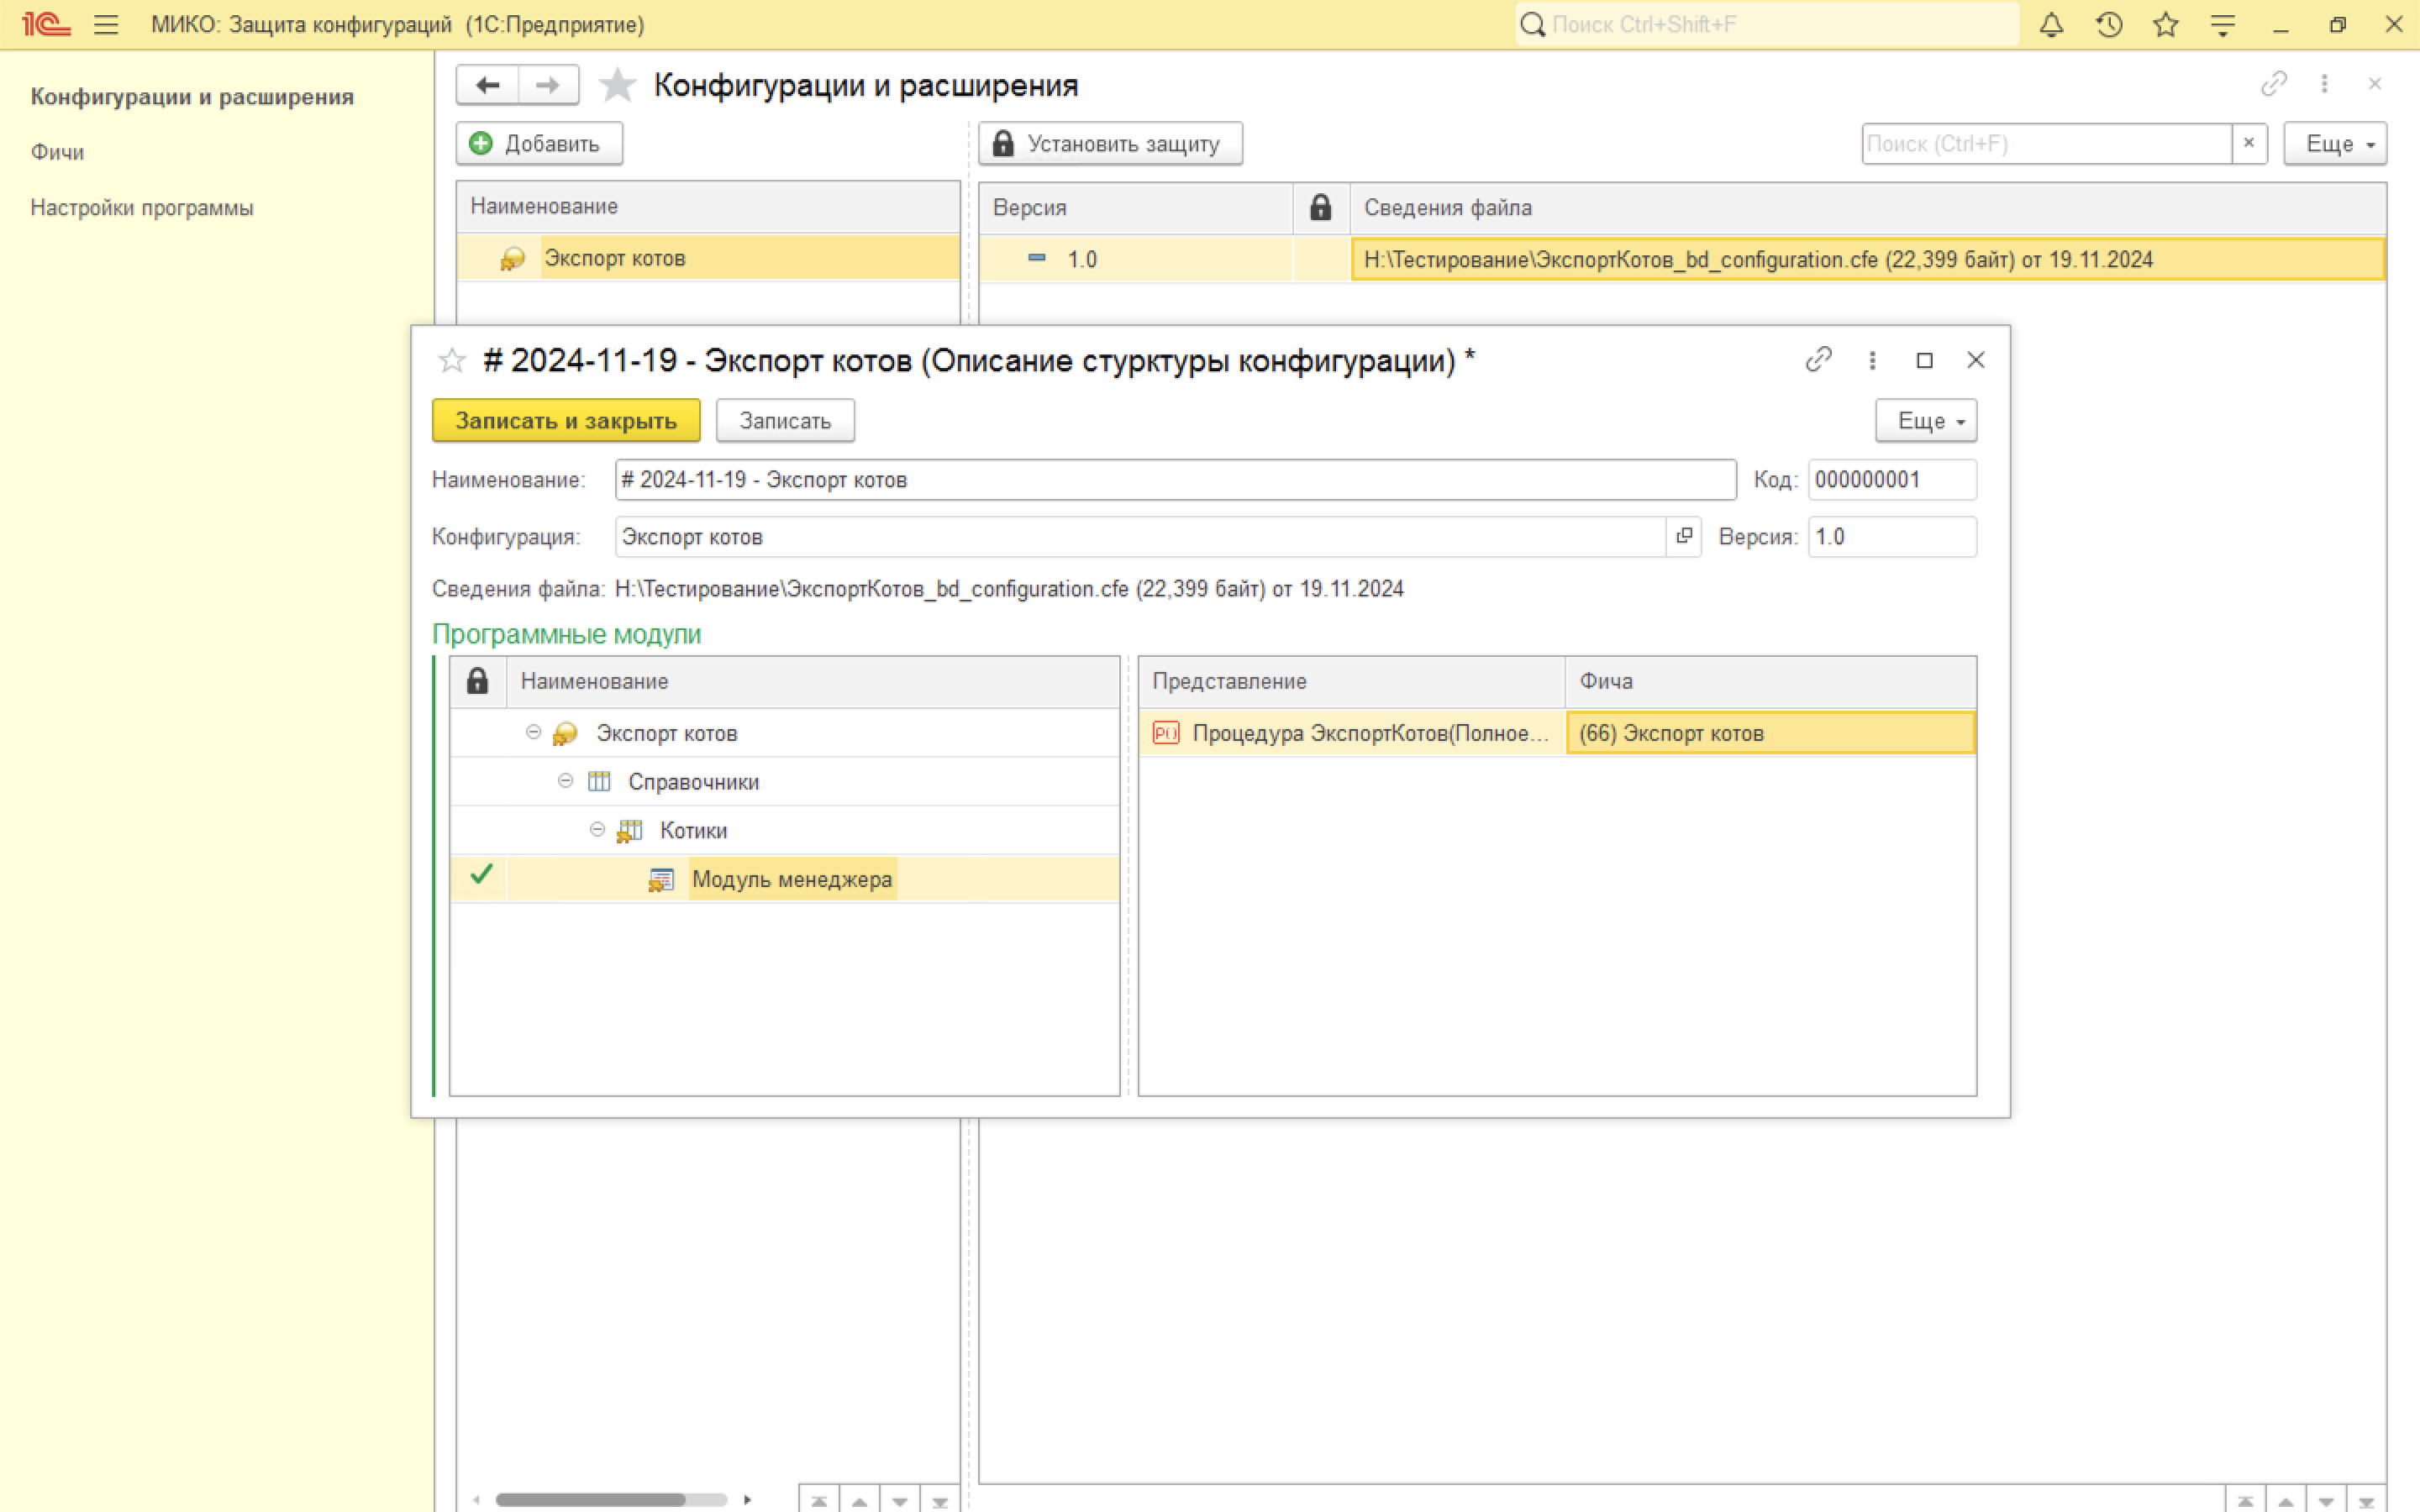Open Конфигурация field link icon
Viewport: 2420px width, 1512px height.
(x=1684, y=536)
